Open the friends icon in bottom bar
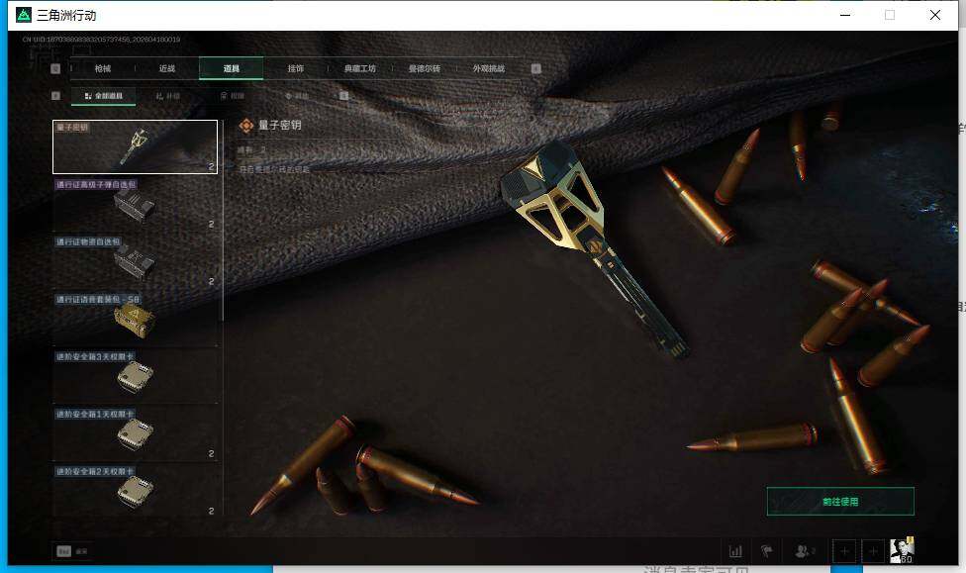Viewport: 966px width, 573px height. tap(804, 551)
